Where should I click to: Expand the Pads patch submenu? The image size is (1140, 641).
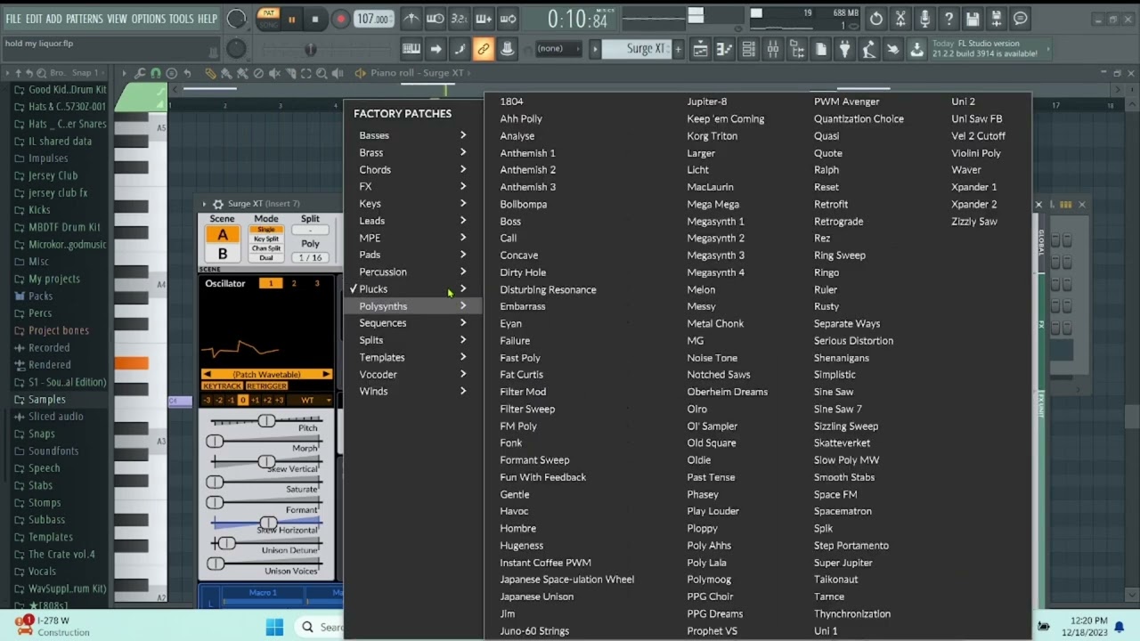pos(412,255)
